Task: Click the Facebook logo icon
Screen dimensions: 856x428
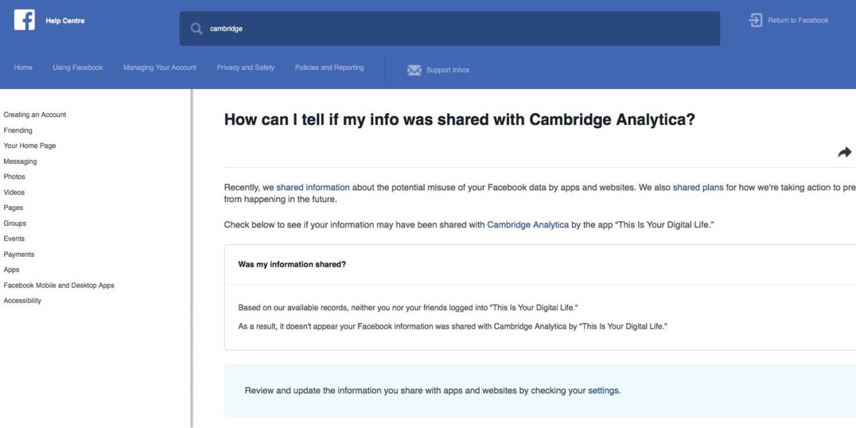Action: (x=24, y=20)
